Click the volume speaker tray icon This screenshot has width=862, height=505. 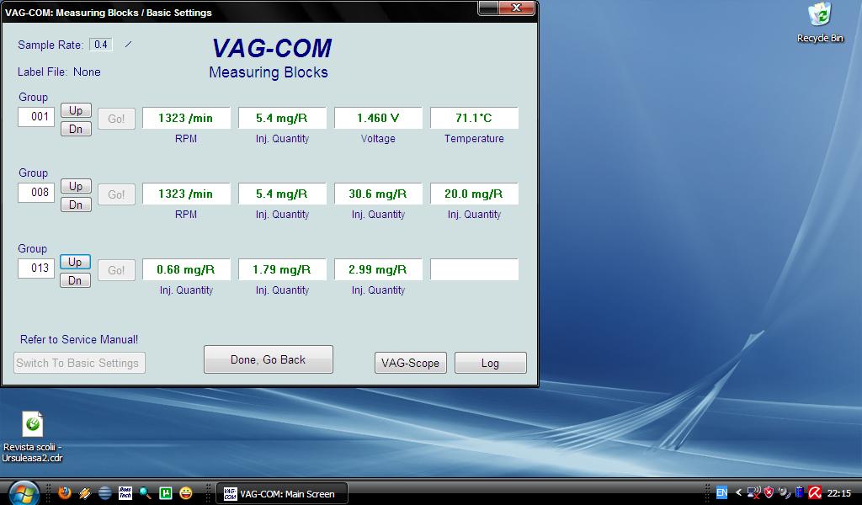pos(785,493)
